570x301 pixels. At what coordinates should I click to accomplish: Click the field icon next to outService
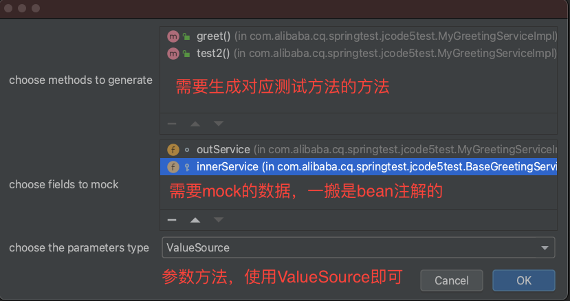click(173, 149)
